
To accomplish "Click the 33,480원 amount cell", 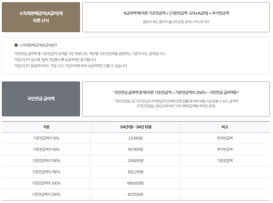I will pos(135,138).
